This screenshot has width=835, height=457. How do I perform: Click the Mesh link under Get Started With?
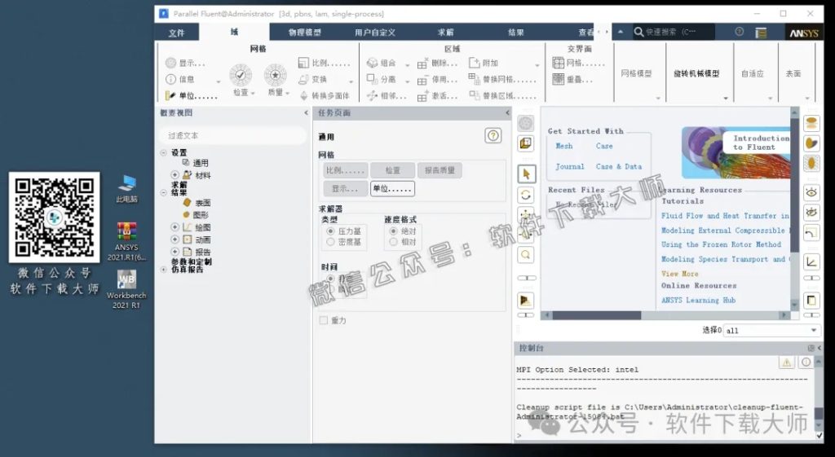point(564,146)
